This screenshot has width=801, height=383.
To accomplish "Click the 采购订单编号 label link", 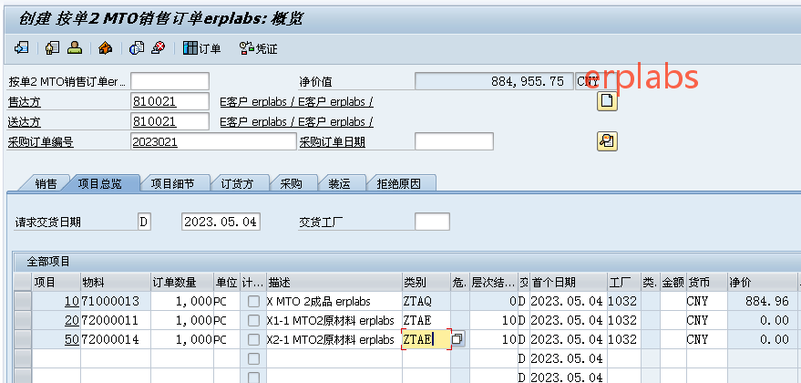I will [40, 142].
